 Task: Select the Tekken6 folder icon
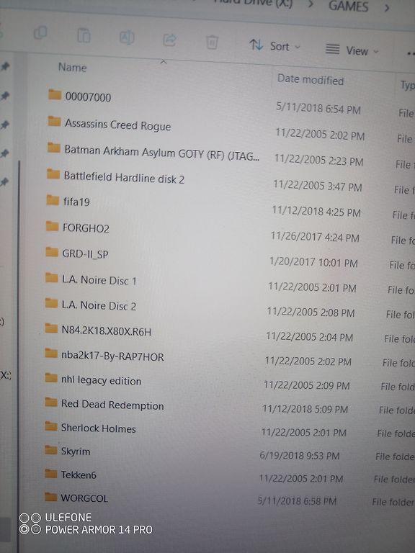coord(51,473)
